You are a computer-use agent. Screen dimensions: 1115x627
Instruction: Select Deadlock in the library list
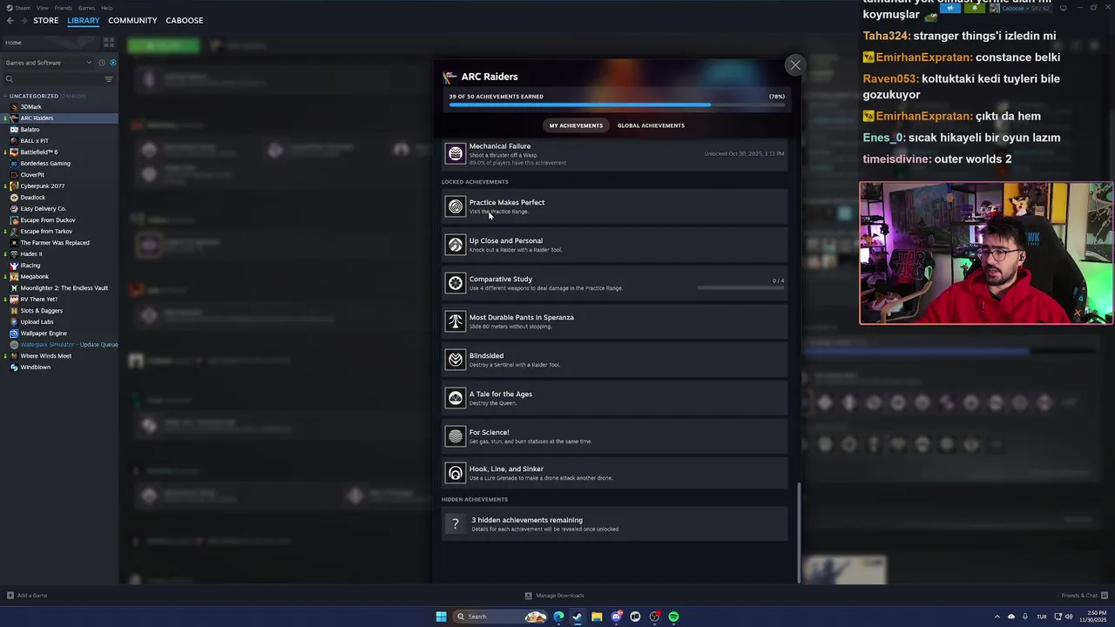point(32,198)
